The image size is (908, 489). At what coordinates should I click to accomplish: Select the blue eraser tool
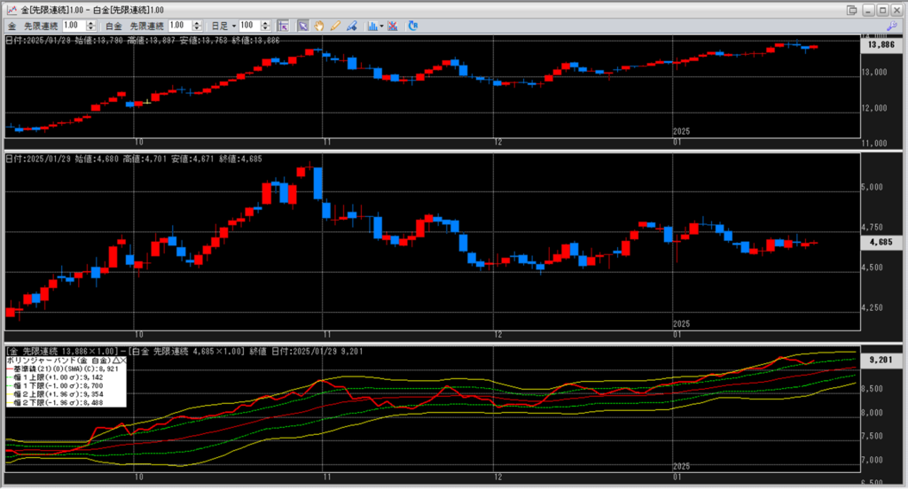[x=352, y=26]
